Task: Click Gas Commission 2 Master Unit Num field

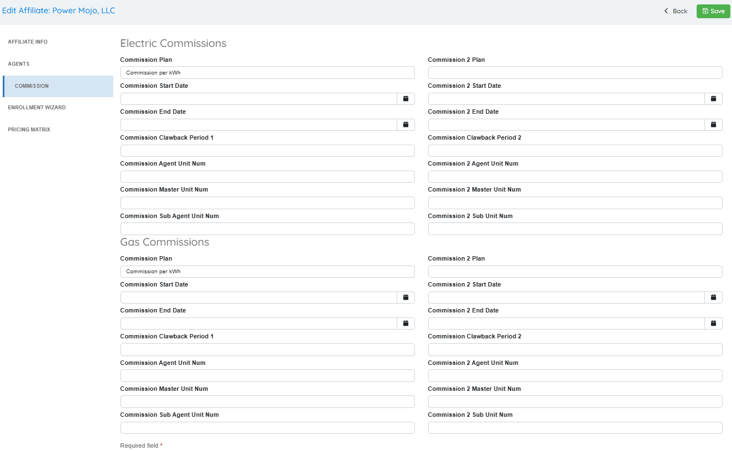Action: pos(575,401)
